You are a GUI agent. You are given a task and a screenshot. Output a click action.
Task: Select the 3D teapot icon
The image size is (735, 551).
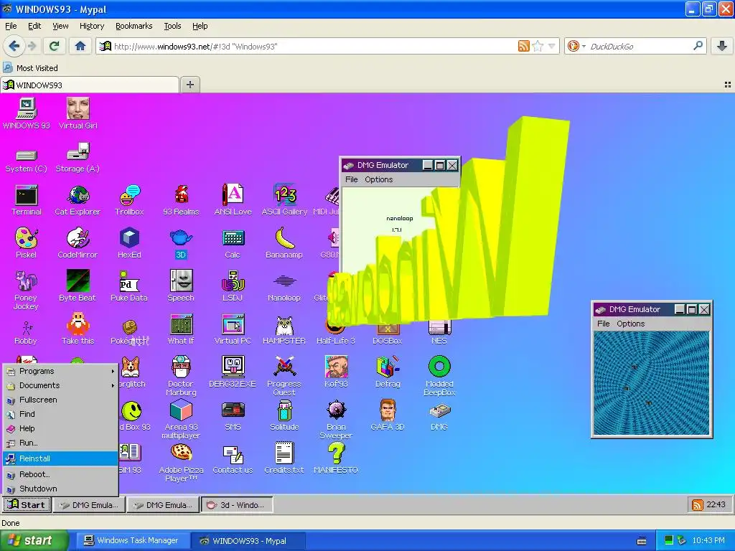point(181,243)
